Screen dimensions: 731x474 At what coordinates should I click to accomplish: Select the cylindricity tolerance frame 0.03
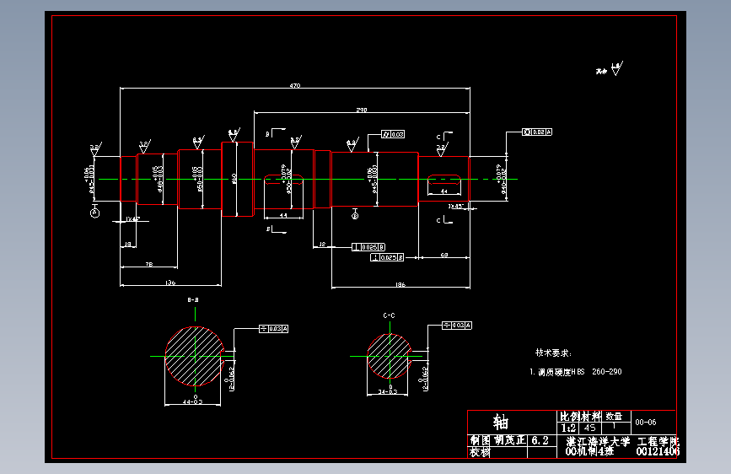tap(393, 134)
